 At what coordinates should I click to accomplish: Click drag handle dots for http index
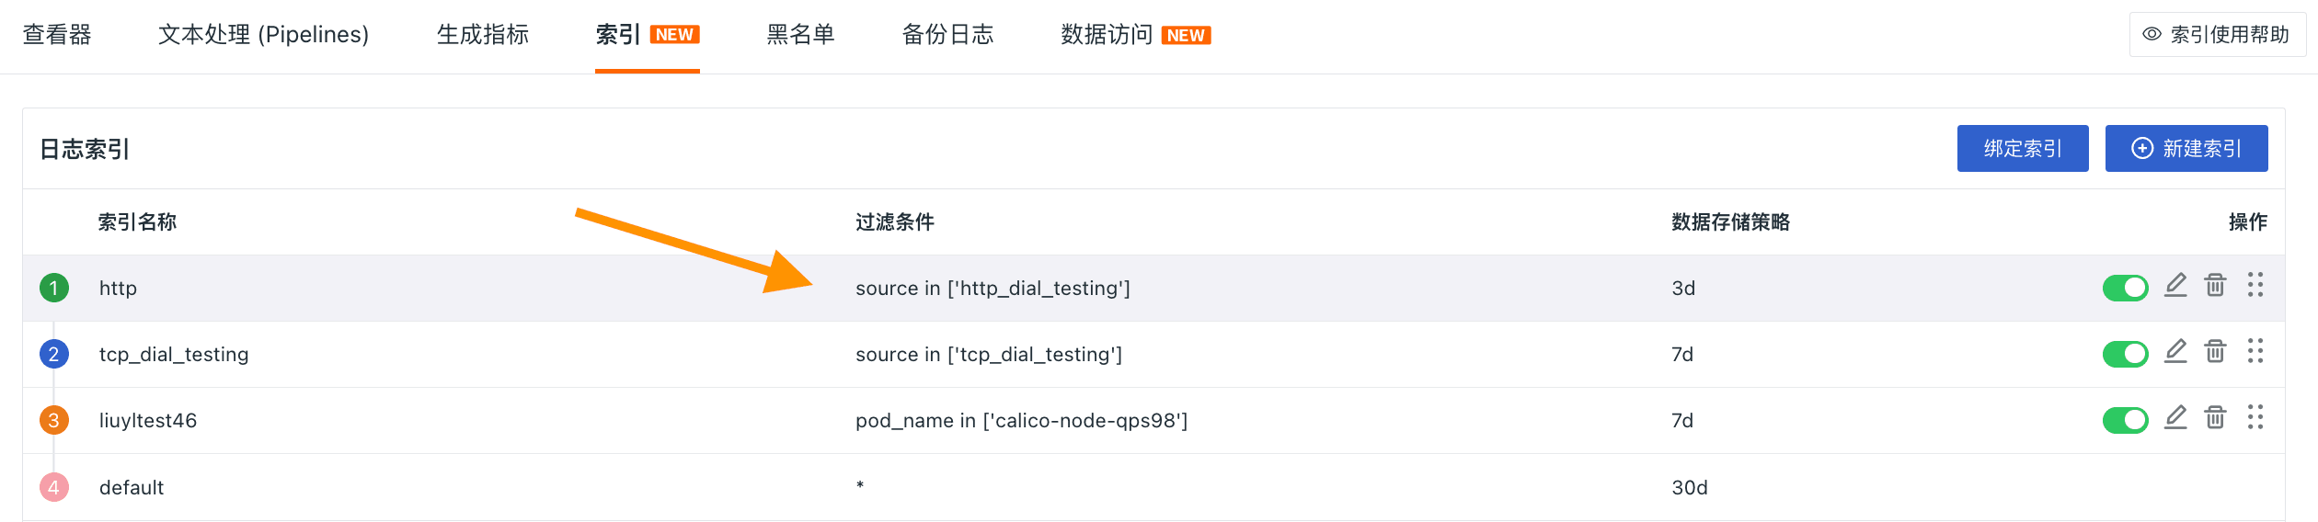point(2255,286)
